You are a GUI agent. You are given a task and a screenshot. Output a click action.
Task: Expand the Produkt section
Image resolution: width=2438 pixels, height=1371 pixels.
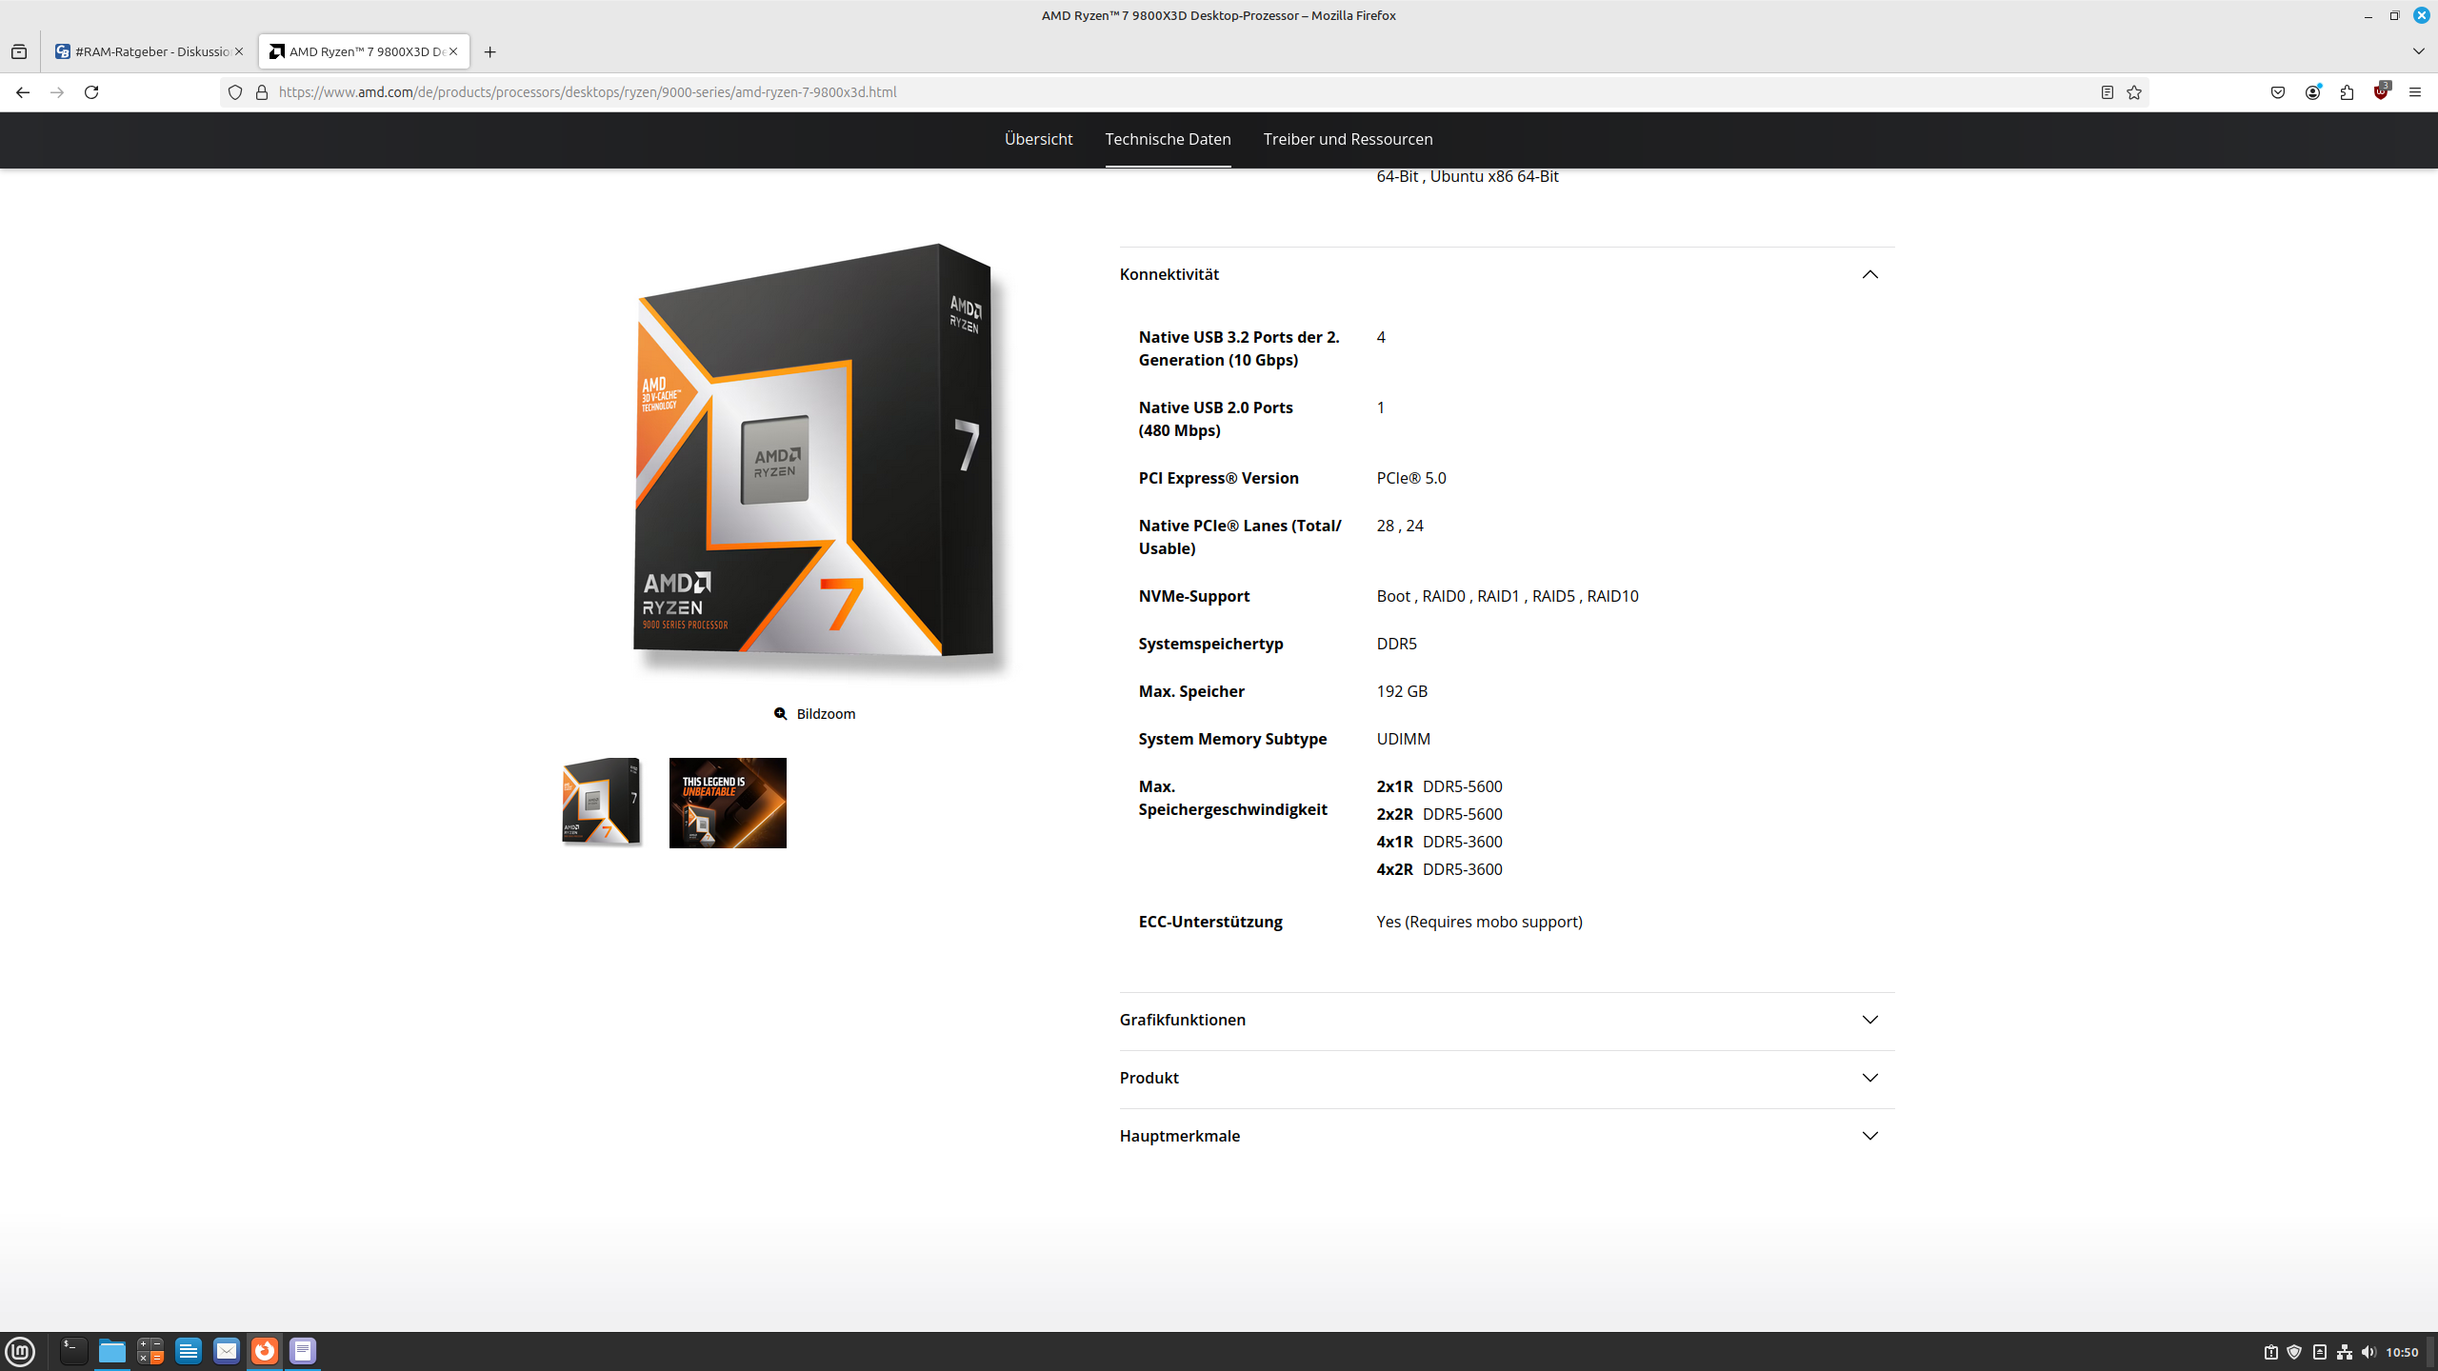1869,1078
